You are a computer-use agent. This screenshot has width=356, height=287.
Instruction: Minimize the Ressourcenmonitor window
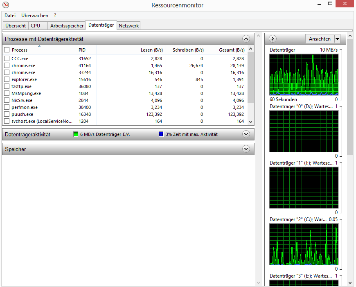[319, 4]
